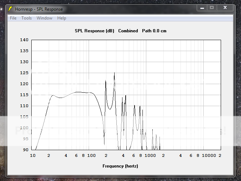The image size is (241, 181).
Task: Click the 10000 label on frequency axis
Action: coord(209,155)
